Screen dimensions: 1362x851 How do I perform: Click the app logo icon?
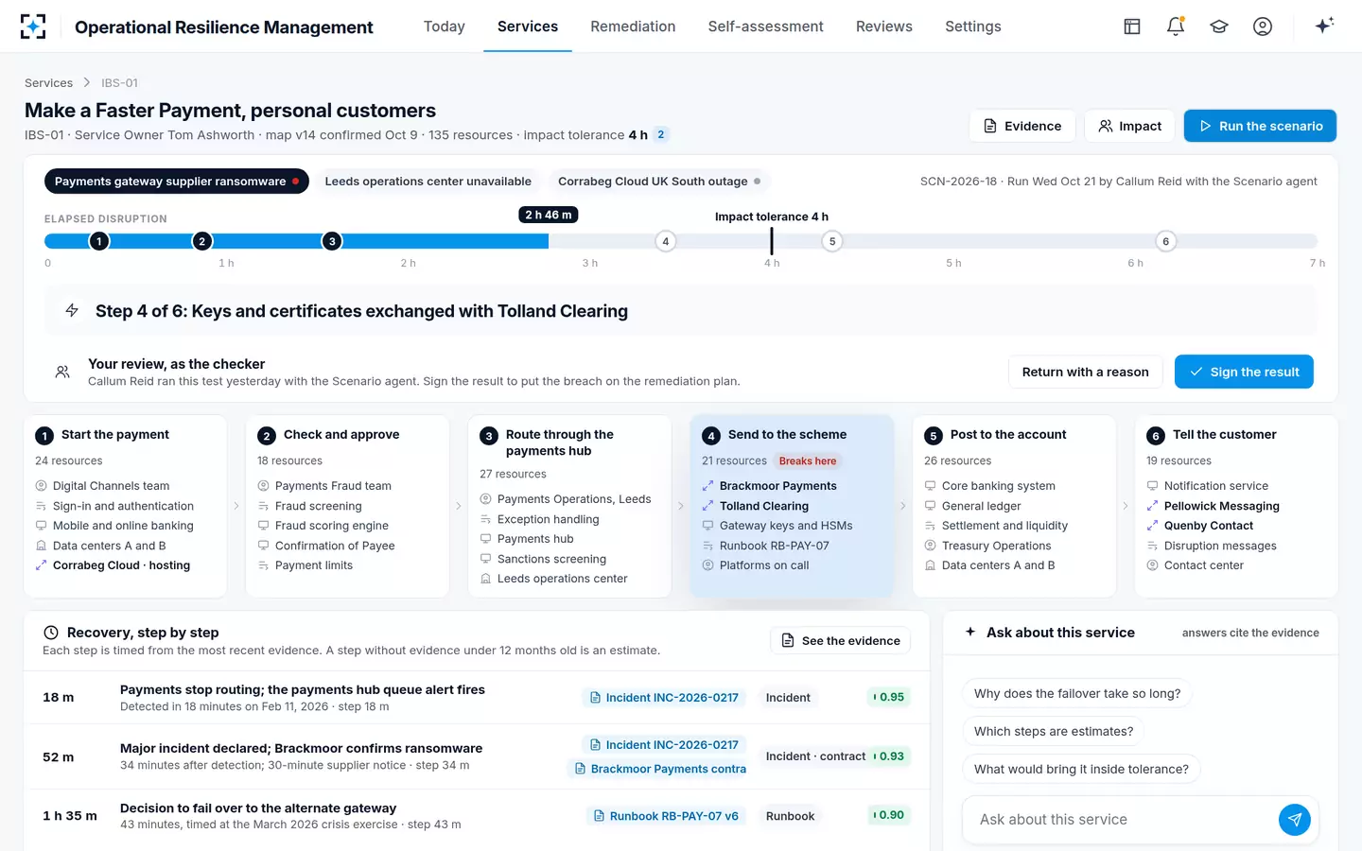coord(33,26)
